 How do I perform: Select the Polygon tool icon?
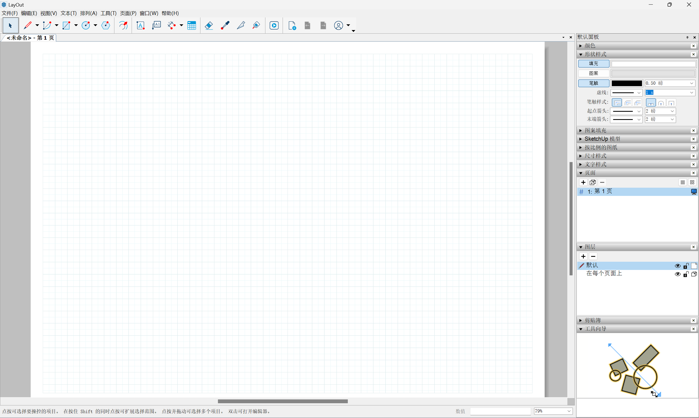click(106, 26)
